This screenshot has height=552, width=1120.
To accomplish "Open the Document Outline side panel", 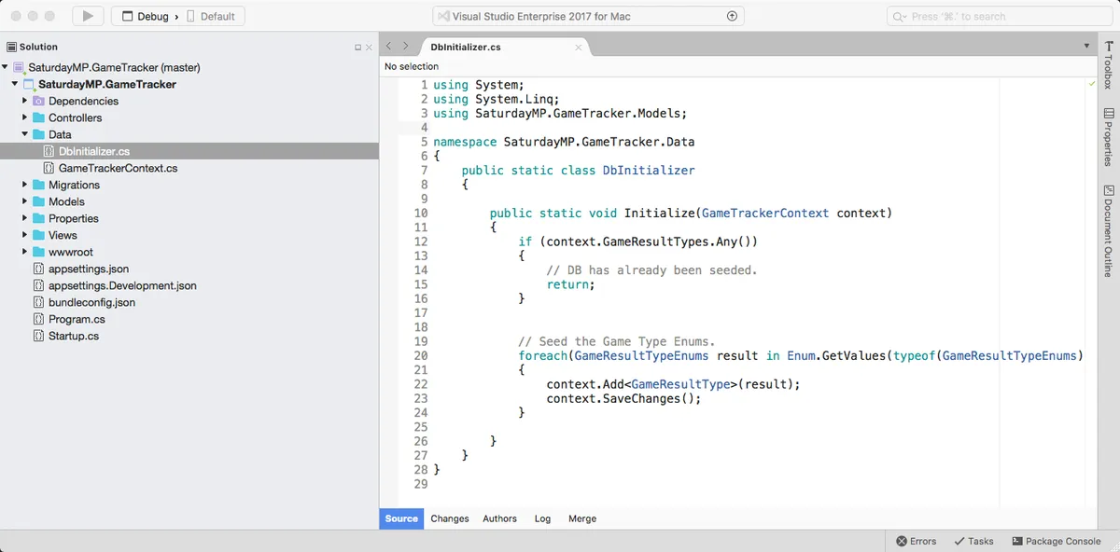I will [x=1108, y=231].
